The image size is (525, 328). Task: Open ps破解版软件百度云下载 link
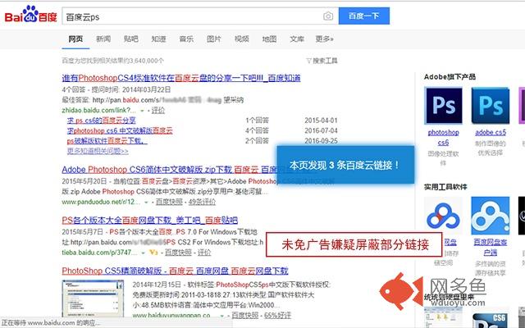107,140
